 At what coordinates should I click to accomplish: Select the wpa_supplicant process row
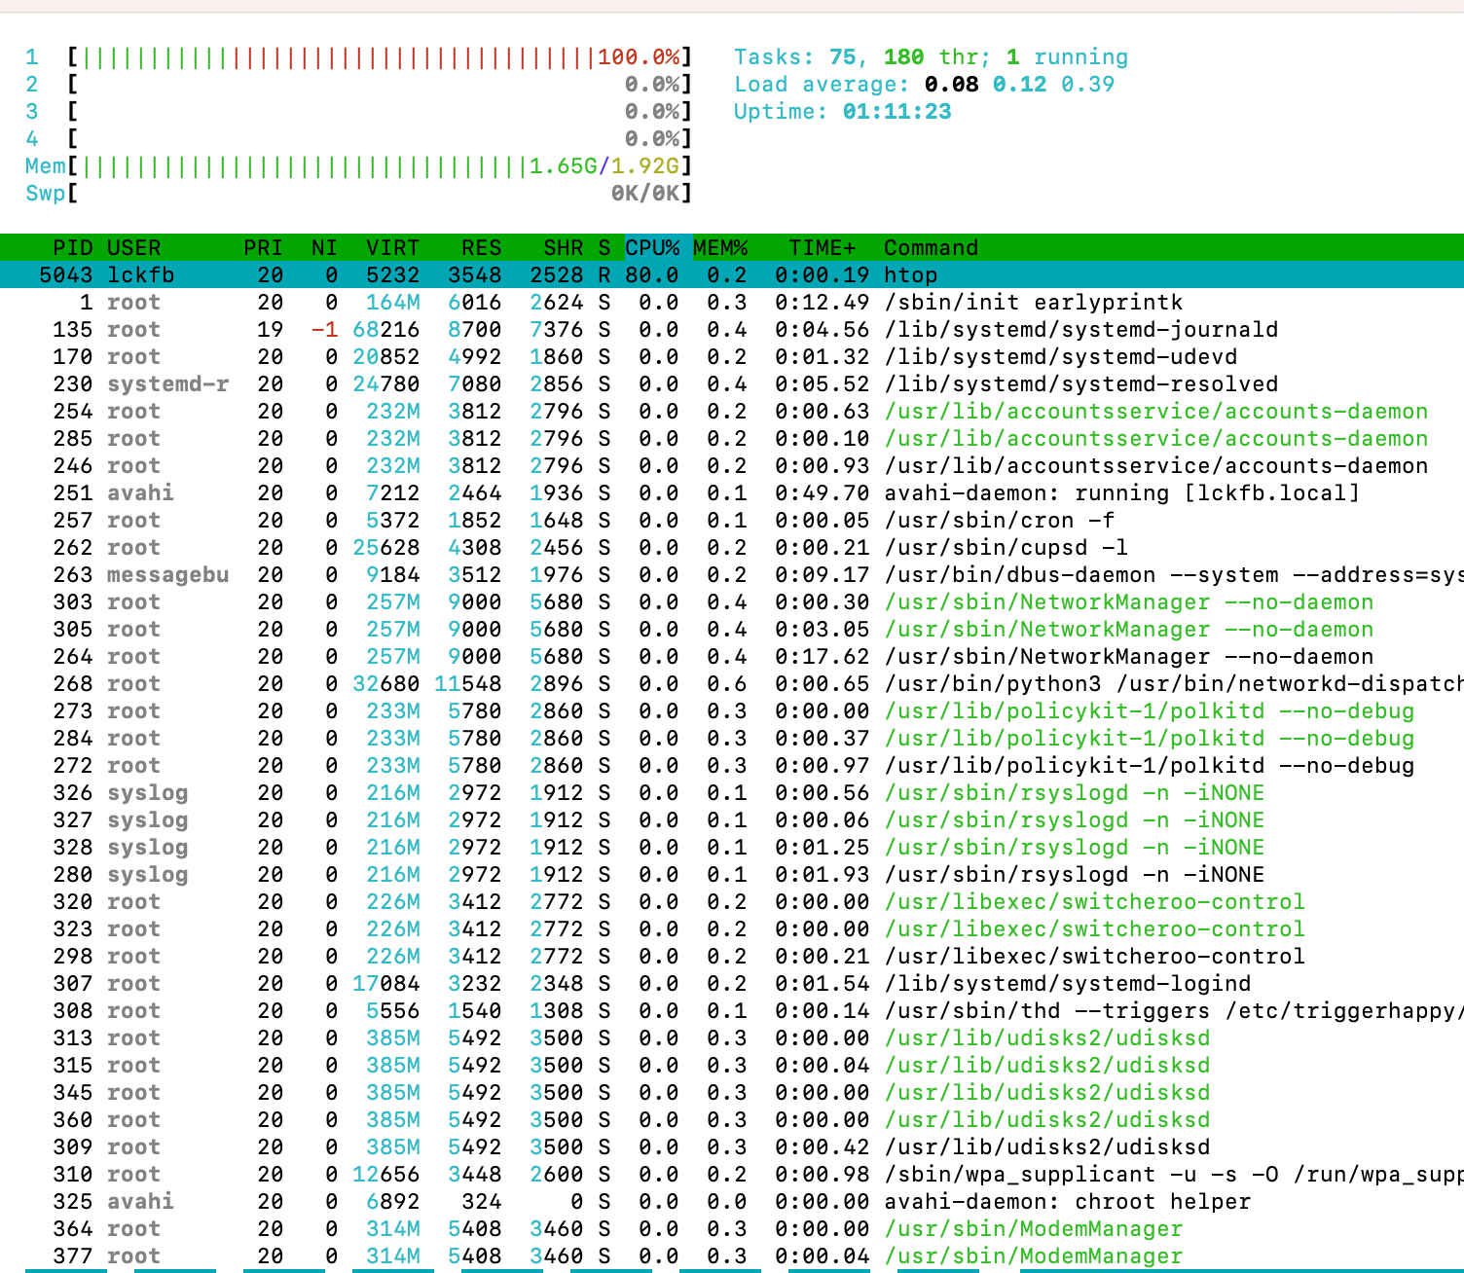732,1175
